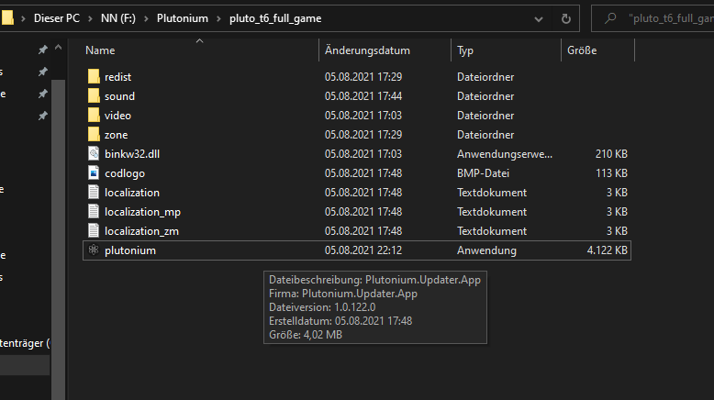The image size is (714, 400).
Task: Expand the chevron before Dieser PC
Action: click(x=23, y=18)
